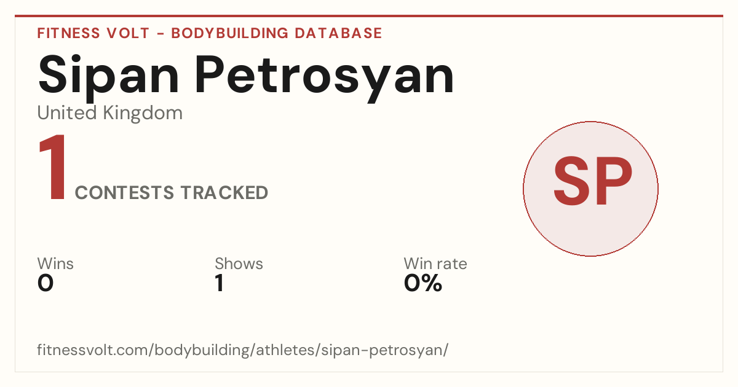738x387 pixels.
Task: Select the Fitness Volt Bodybuilding Database header
Action: tap(210, 33)
